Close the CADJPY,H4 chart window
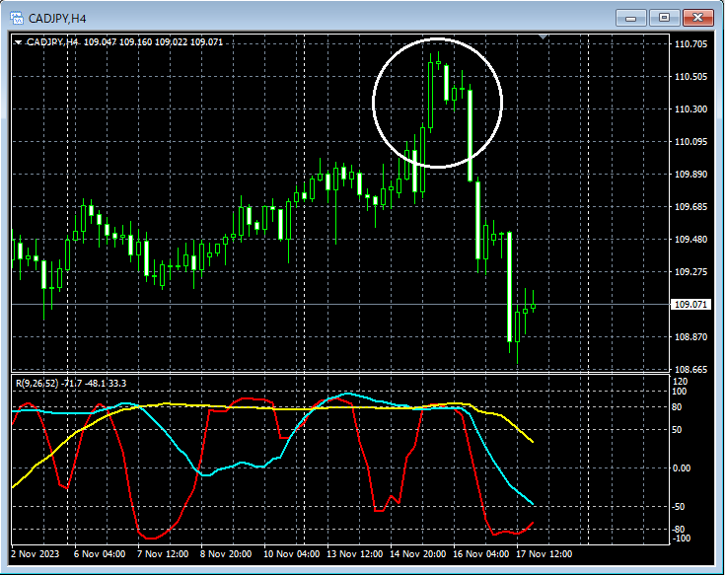The height and width of the screenshot is (575, 726). pos(697,18)
